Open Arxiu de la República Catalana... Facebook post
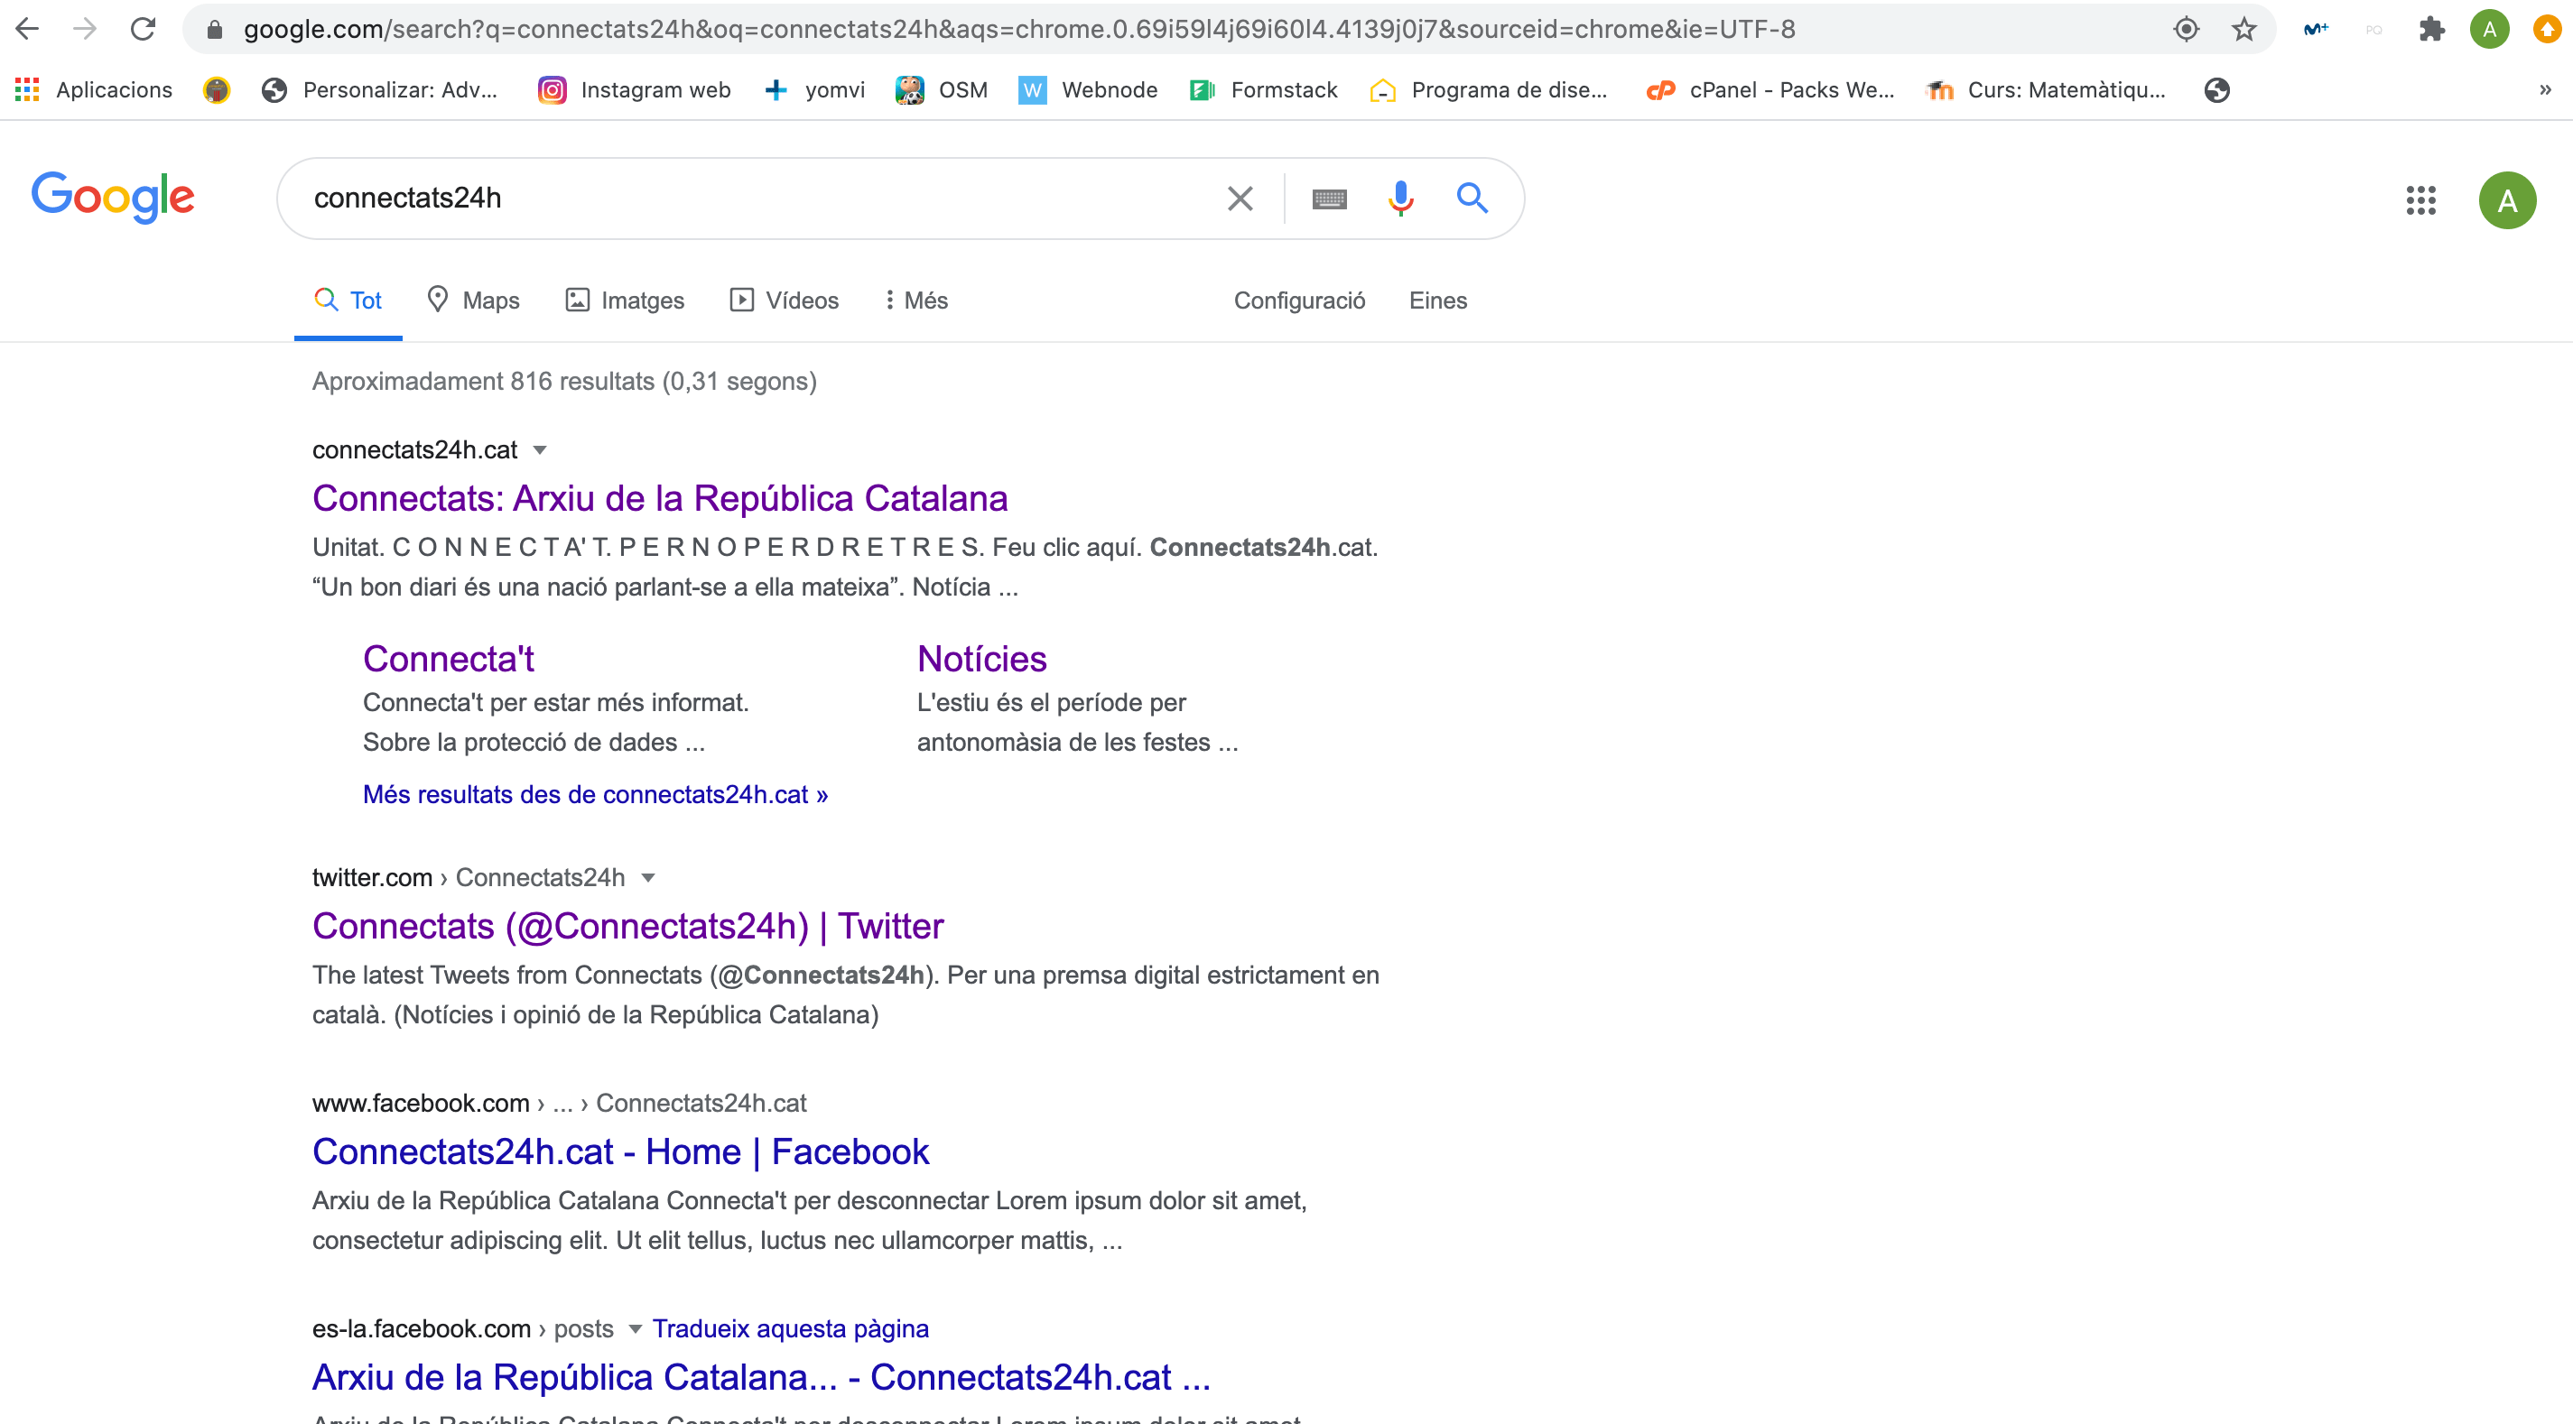The width and height of the screenshot is (2573, 1424). [x=761, y=1378]
